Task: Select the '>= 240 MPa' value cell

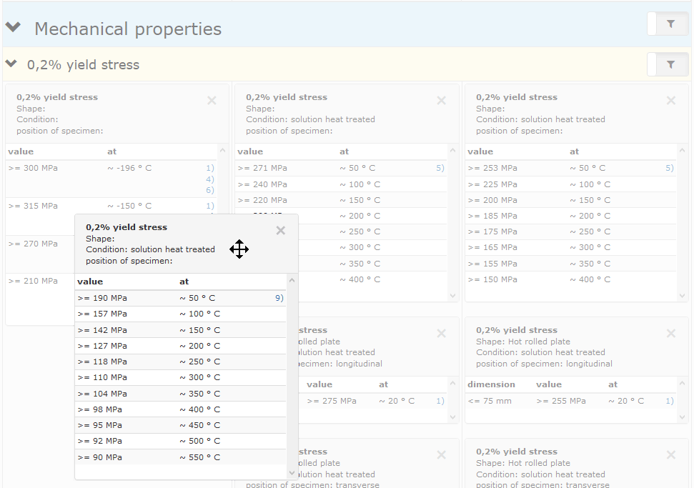Action: tap(262, 184)
